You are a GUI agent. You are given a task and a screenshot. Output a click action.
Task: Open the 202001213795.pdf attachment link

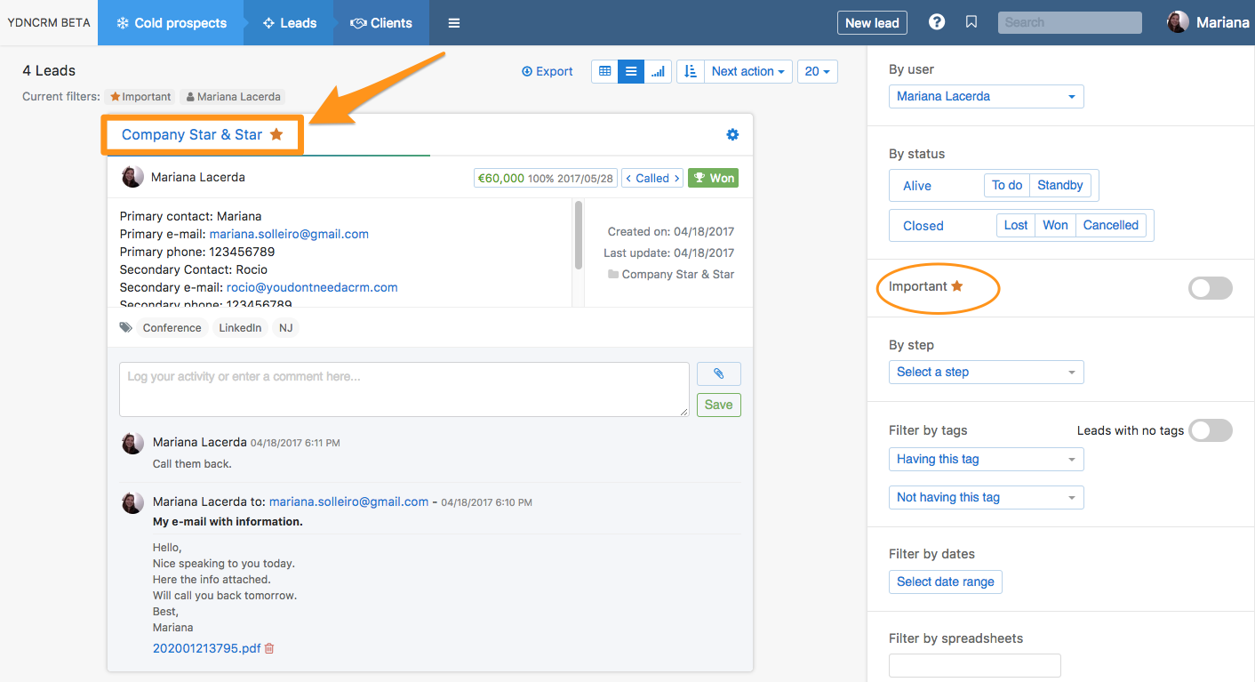coord(206,648)
